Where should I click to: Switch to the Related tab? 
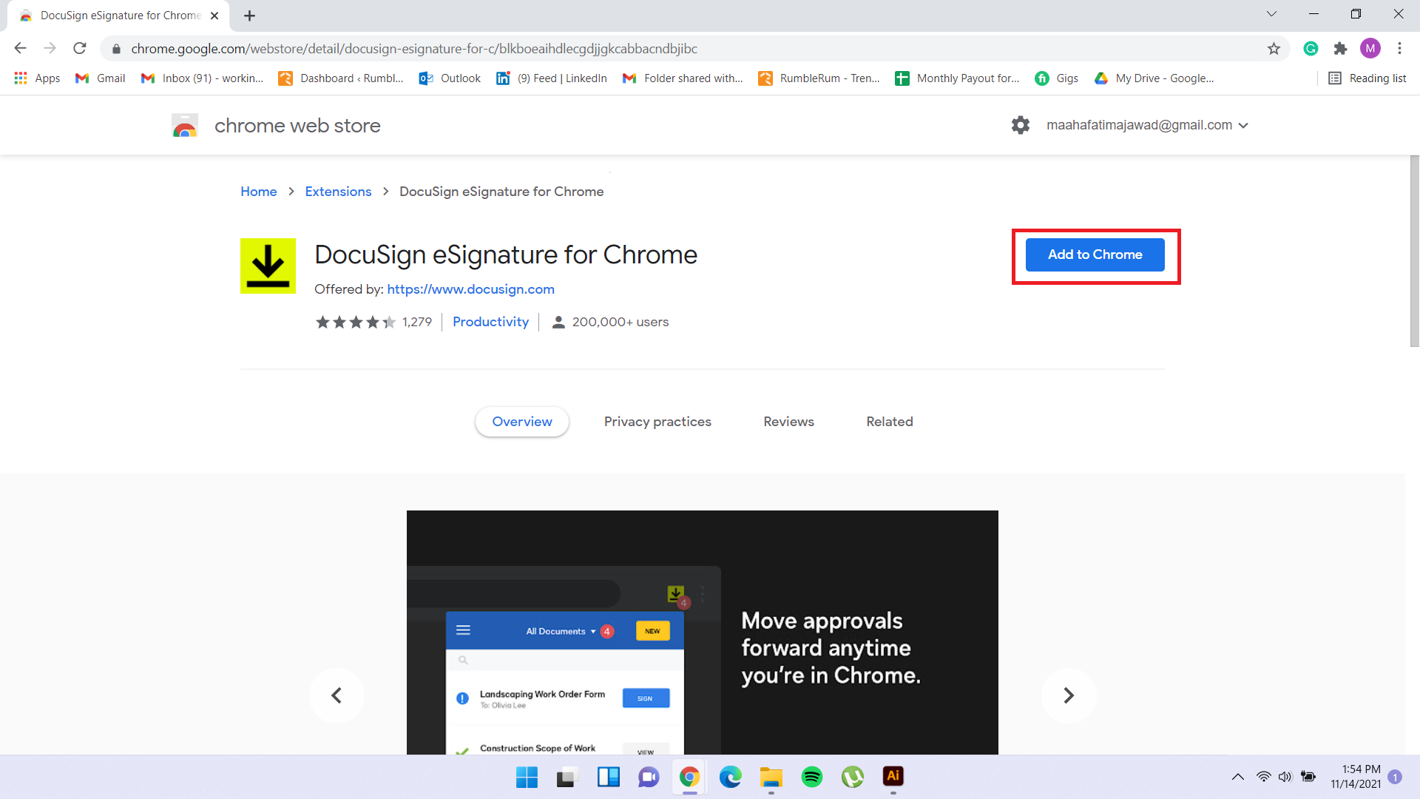click(890, 422)
